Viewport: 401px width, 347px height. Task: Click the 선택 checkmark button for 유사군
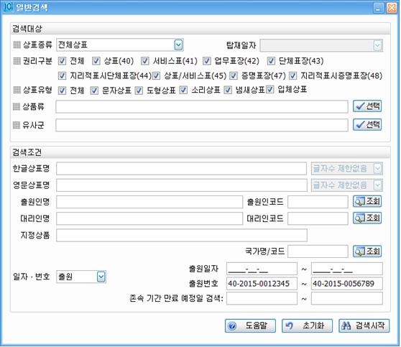pyautogui.click(x=367, y=125)
